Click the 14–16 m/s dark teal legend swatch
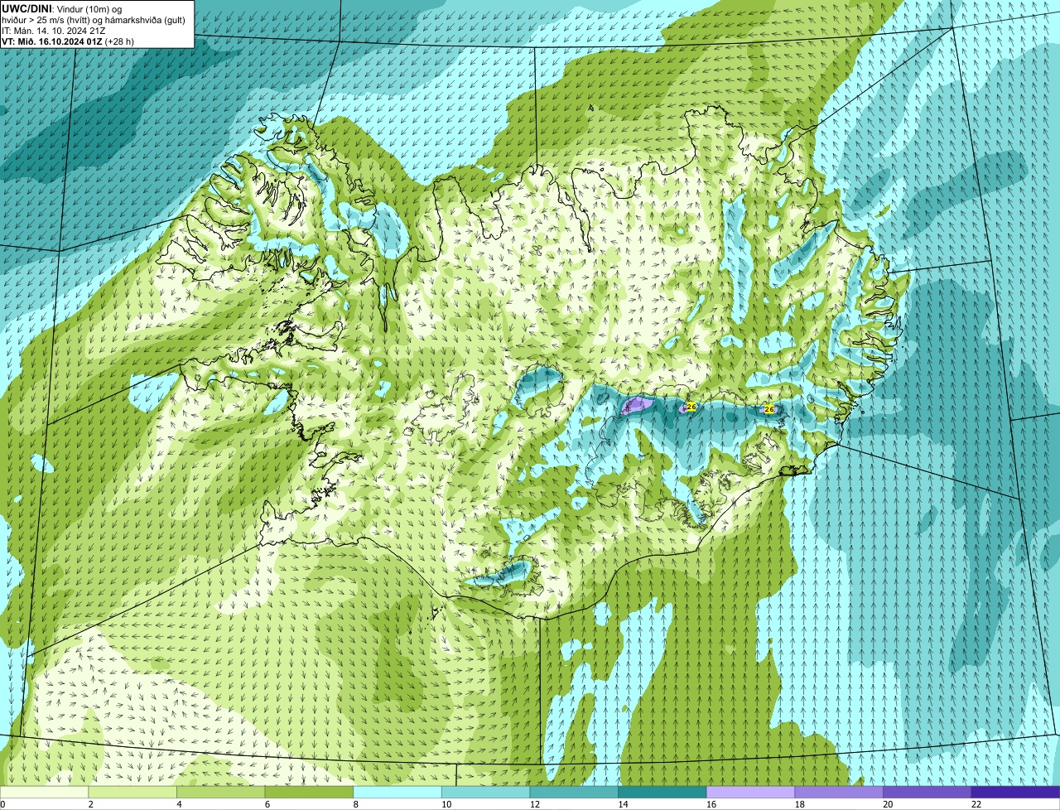Image resolution: width=1060 pixels, height=810 pixels. tap(662, 792)
